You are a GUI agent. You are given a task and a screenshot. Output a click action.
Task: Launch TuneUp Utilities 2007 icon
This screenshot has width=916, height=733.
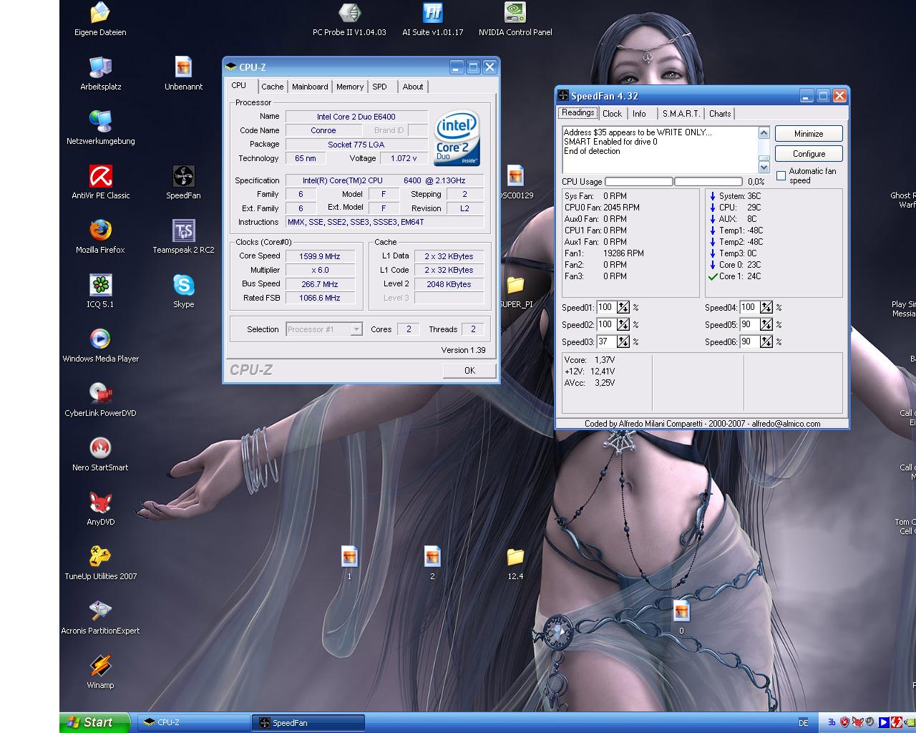(100, 563)
